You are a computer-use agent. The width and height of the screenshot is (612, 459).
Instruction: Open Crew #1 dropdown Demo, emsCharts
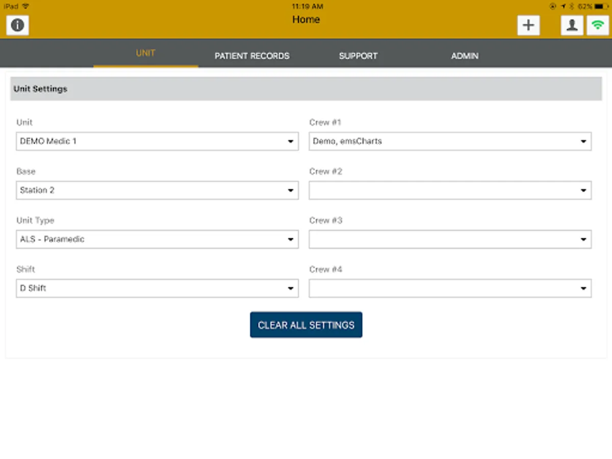(x=450, y=141)
